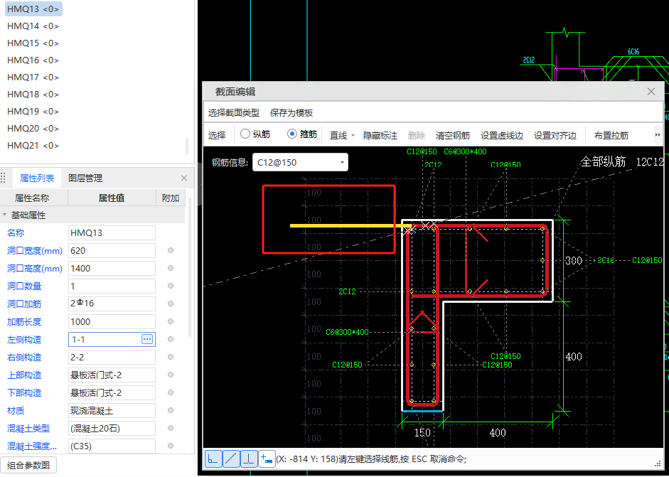Viewport: 669px width, 477px height.
Task: Open the 钢筋信息 dropdown C12@150
Action: (x=300, y=162)
